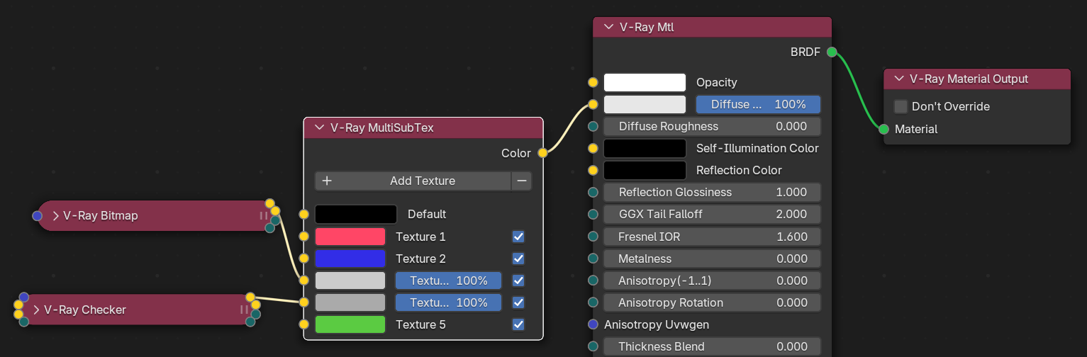This screenshot has height=357, width=1087.
Task: Select the V-Ray Bitmap node title
Action: click(x=101, y=216)
